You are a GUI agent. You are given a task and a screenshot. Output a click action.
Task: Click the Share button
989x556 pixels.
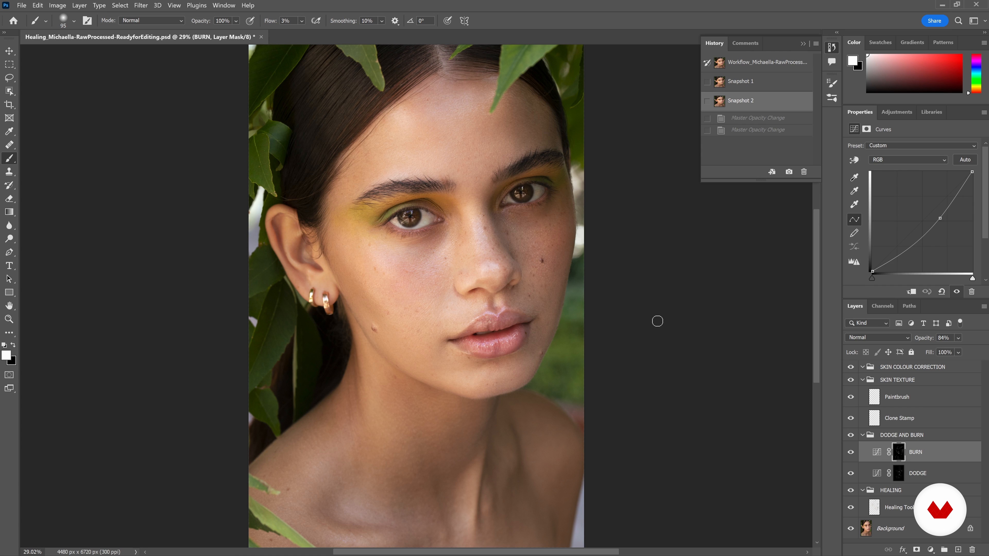tap(934, 21)
